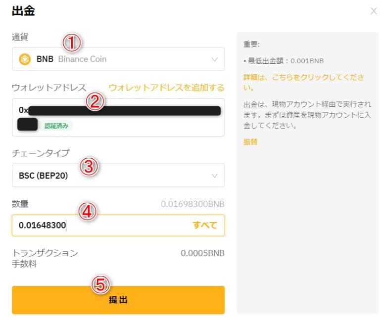The width and height of the screenshot is (380, 318).
Task: Click the green 認証済み verified badge
Action: coord(56,126)
